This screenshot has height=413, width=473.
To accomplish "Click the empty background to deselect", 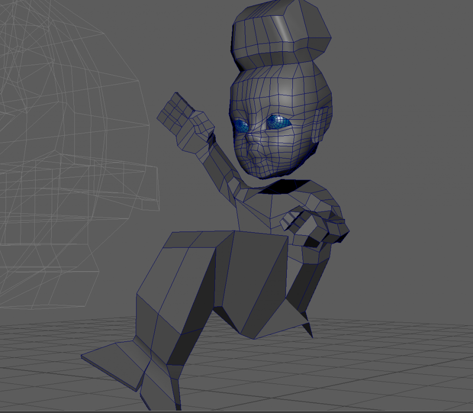I will click(x=406, y=139).
